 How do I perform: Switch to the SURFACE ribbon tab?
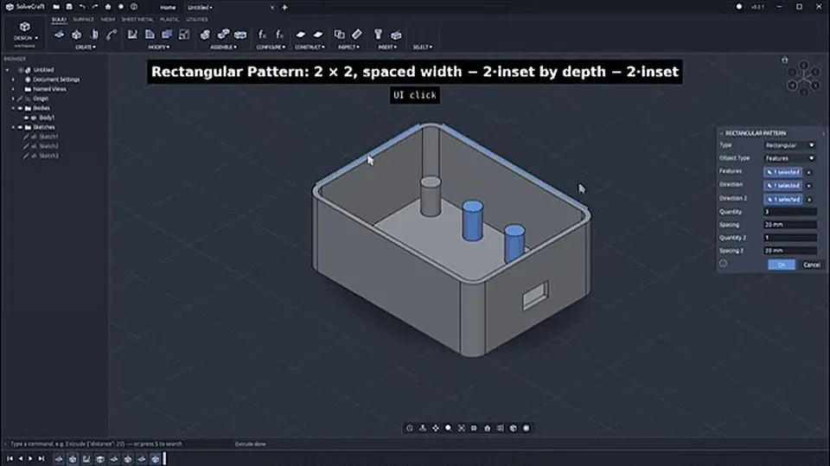point(83,20)
